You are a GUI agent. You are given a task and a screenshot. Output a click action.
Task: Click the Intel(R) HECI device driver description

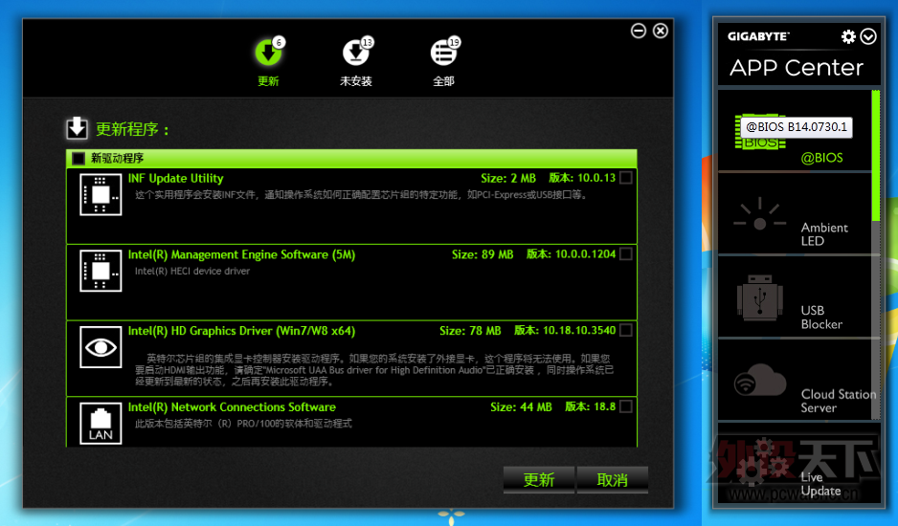click(x=192, y=272)
